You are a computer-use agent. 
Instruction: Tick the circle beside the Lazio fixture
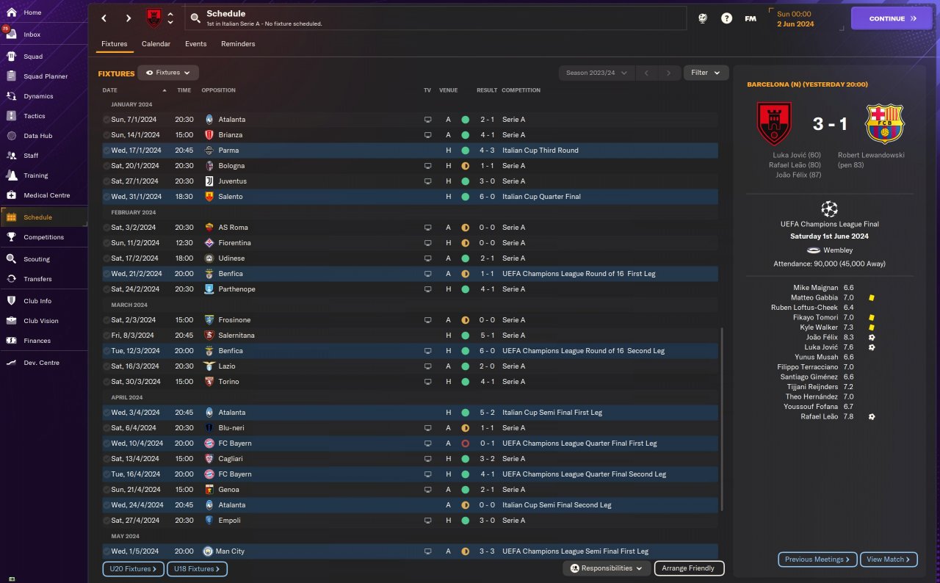(106, 366)
